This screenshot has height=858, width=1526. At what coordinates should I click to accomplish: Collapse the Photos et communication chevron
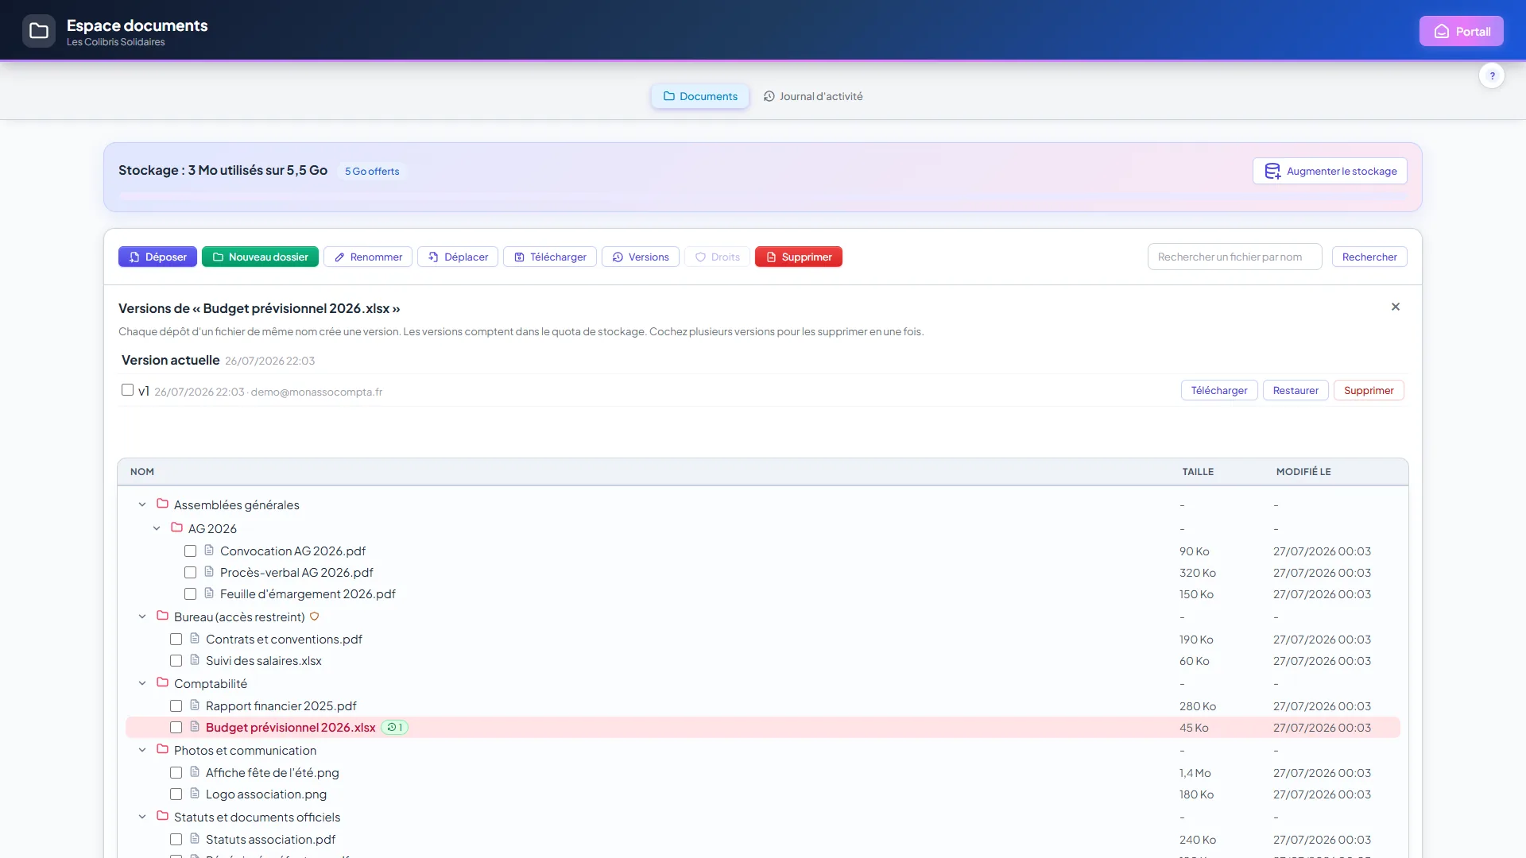point(142,750)
